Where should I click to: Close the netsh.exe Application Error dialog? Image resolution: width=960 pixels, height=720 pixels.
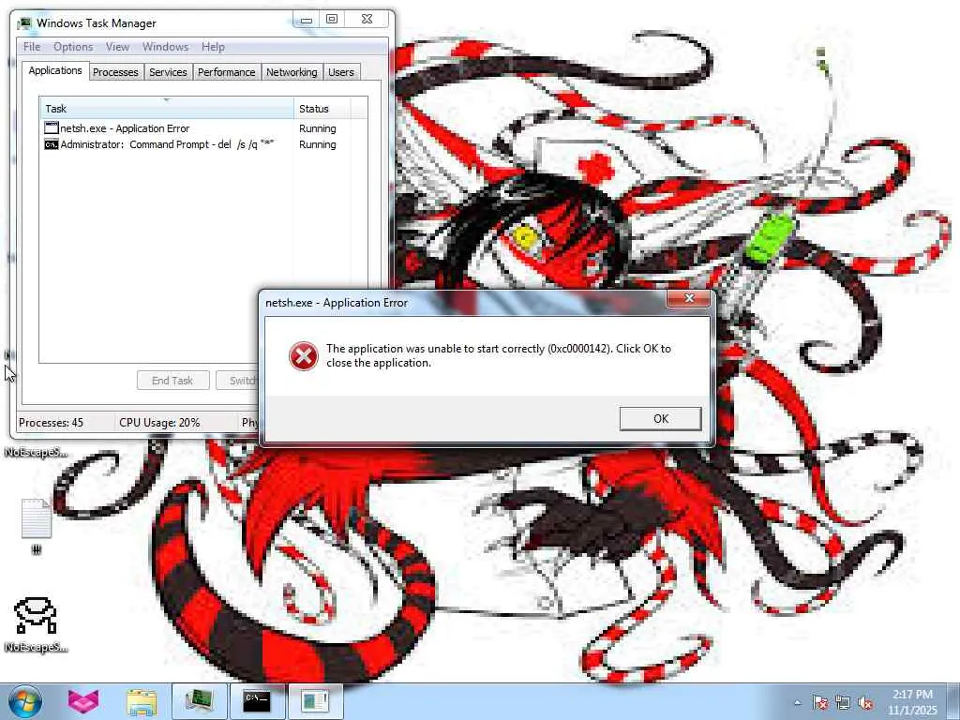(x=689, y=298)
